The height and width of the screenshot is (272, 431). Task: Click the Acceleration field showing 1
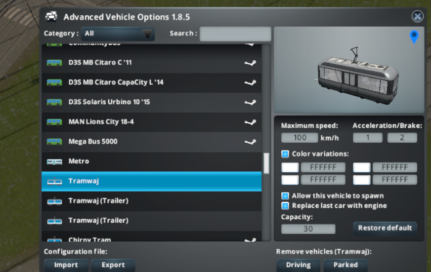(368, 138)
